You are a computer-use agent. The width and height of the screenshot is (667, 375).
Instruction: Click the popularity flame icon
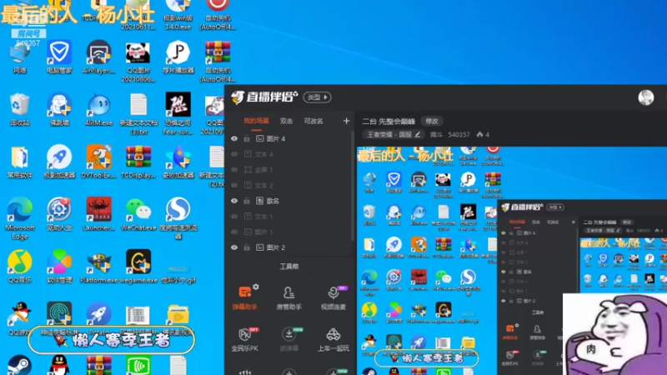[480, 135]
